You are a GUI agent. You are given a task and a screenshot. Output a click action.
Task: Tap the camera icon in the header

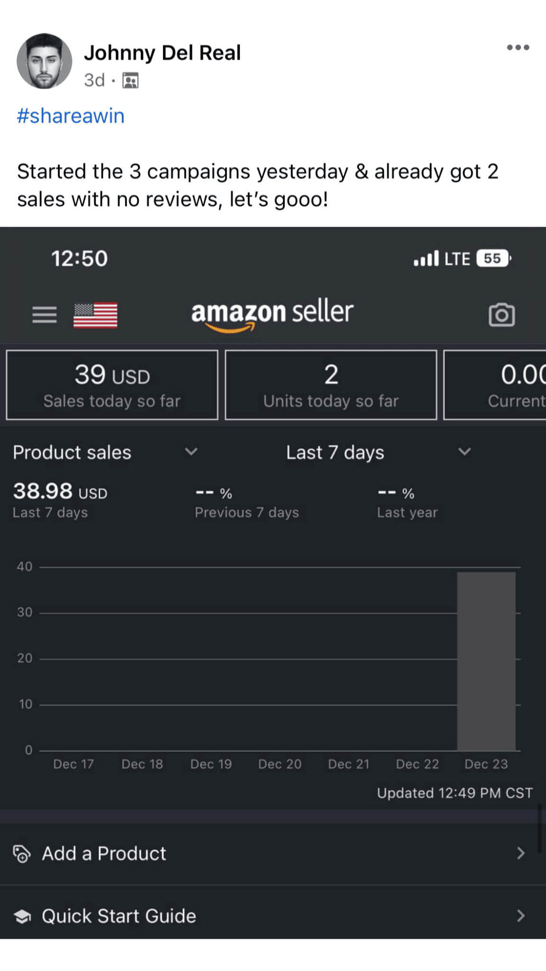501,315
